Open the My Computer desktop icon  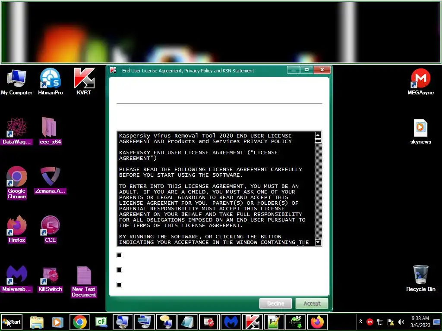coord(16,81)
